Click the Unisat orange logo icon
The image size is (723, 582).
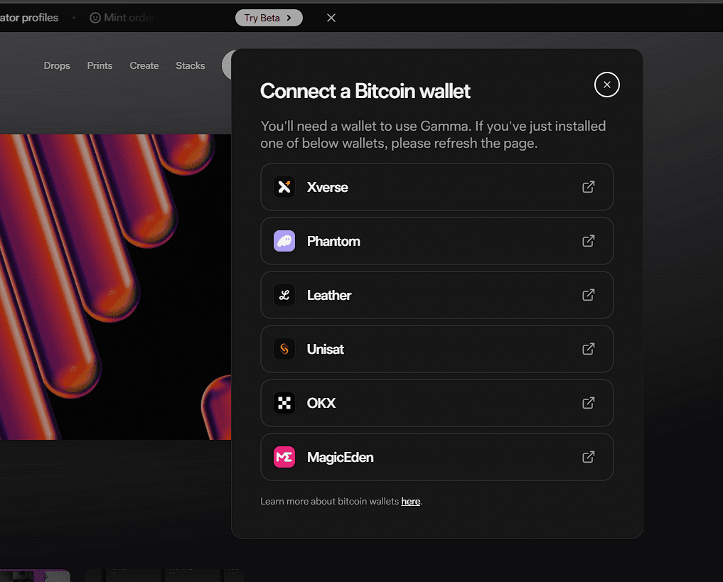284,349
